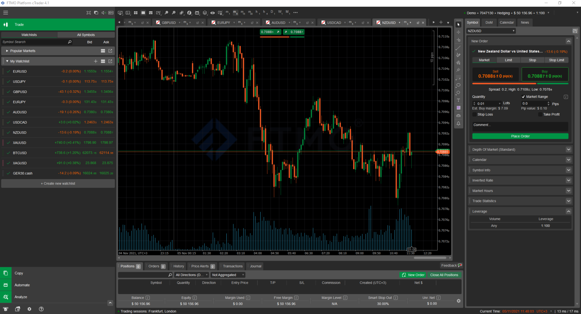Select the ellipse drawing tool
The width and height of the screenshot is (581, 314).
[x=458, y=85]
